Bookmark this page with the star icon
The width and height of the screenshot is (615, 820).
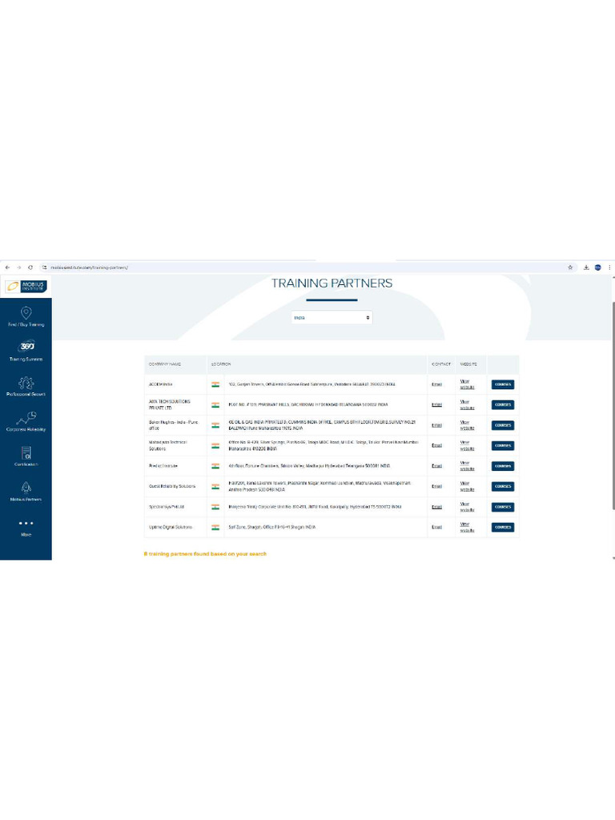point(570,267)
